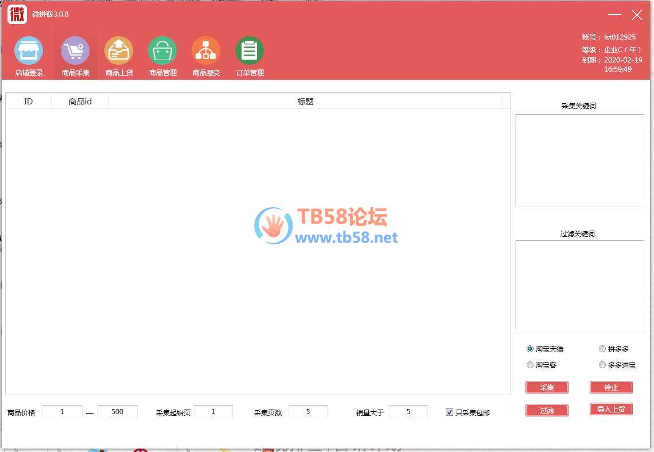Click the 微拼客 app logo
654x452 pixels.
(17, 14)
